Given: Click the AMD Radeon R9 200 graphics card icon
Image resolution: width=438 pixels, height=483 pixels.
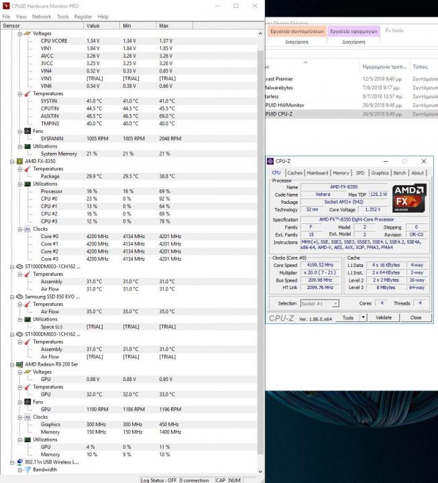Looking at the screenshot, I should pyautogui.click(x=19, y=364).
